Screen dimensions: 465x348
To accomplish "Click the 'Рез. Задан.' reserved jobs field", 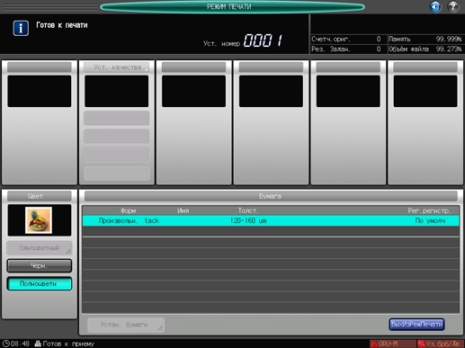I will (x=346, y=49).
